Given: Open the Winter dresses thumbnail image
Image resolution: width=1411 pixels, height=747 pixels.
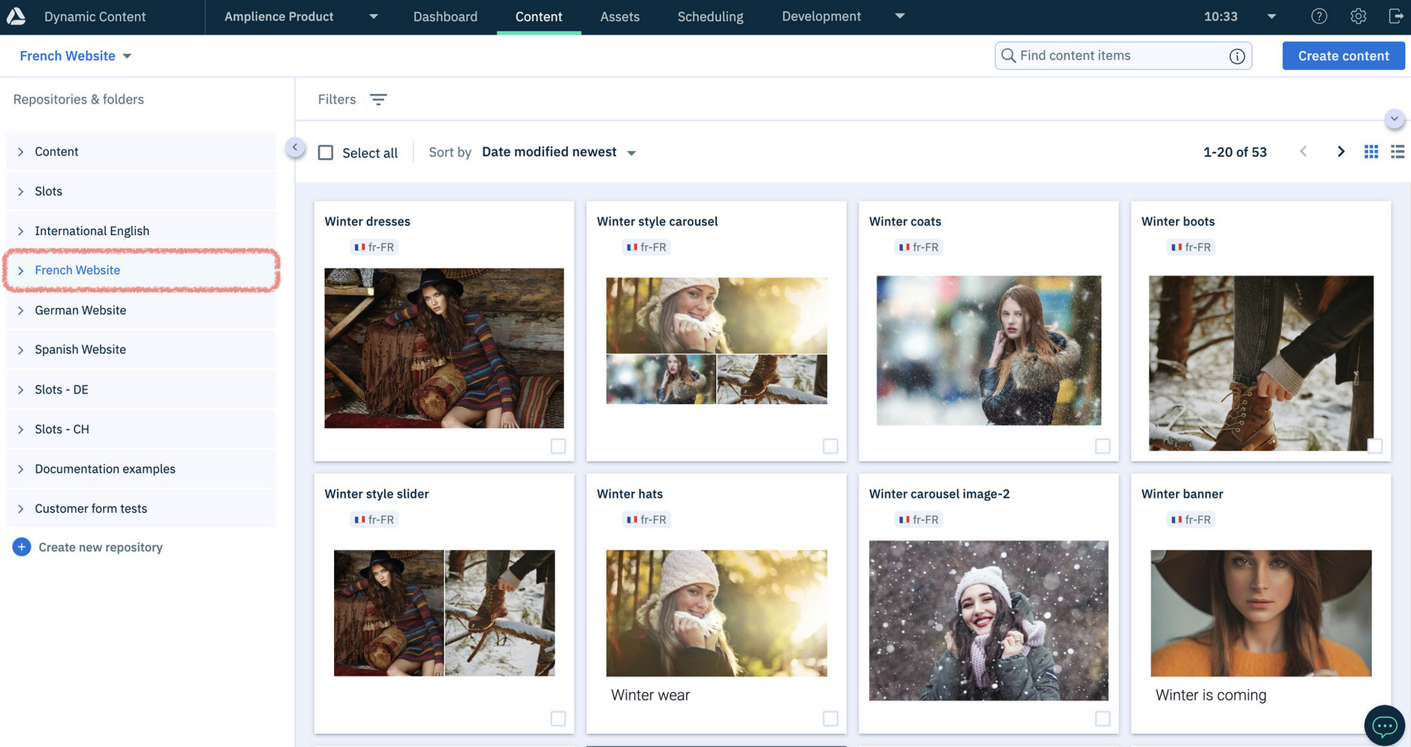Looking at the screenshot, I should pyautogui.click(x=444, y=348).
